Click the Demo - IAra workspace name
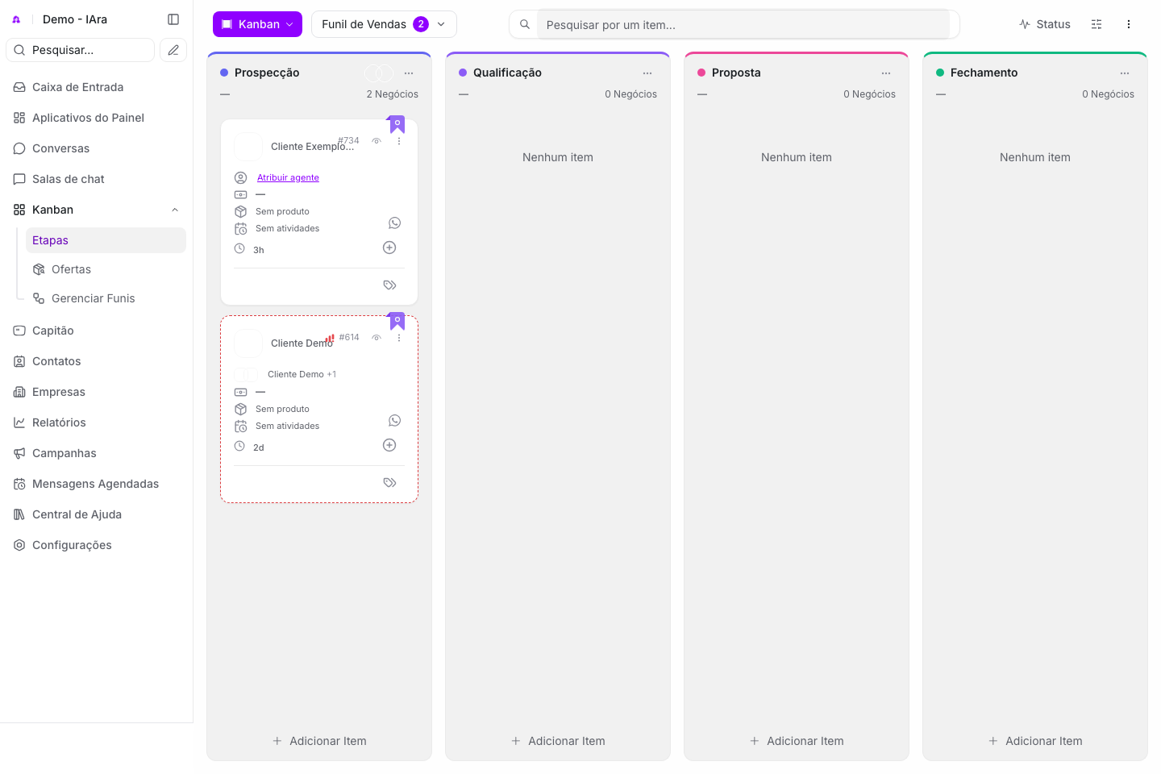 tap(75, 19)
